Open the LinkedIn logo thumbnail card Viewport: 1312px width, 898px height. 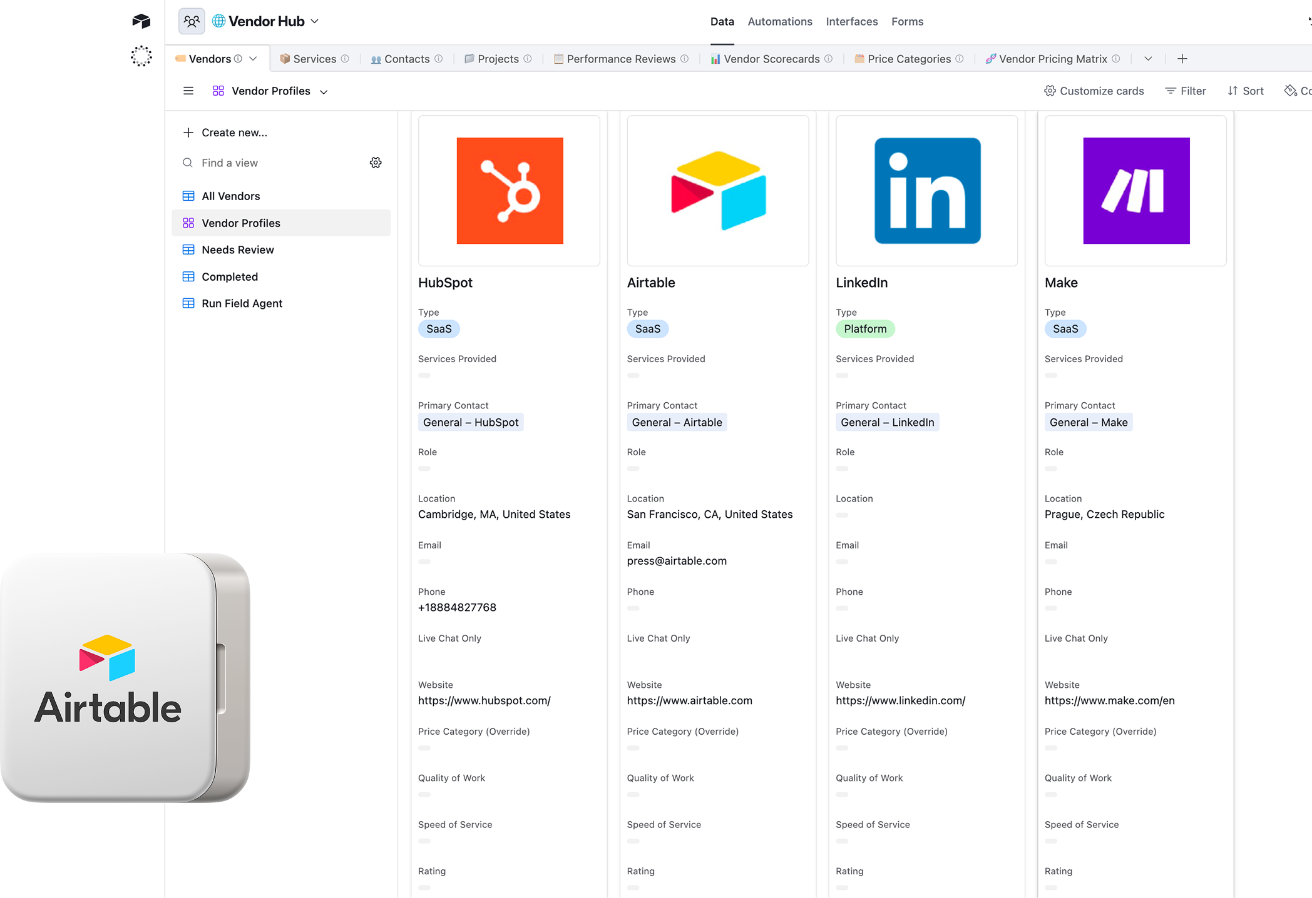tap(927, 191)
